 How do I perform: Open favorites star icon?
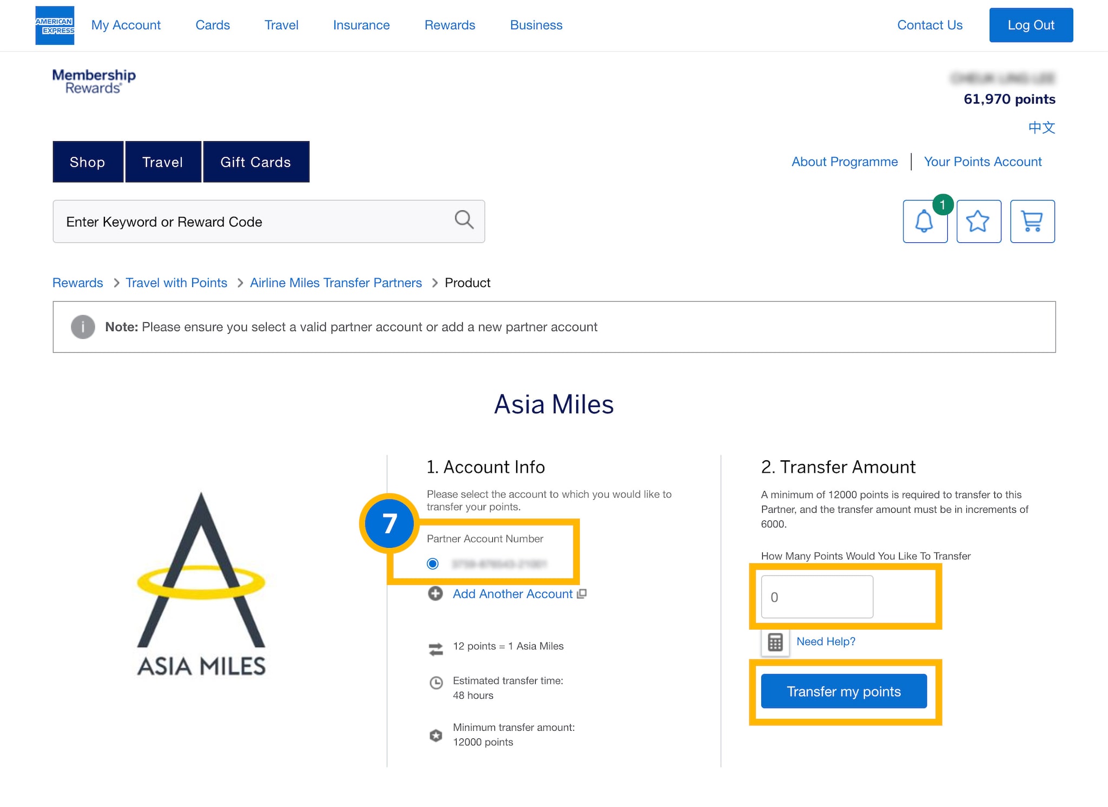(x=978, y=221)
